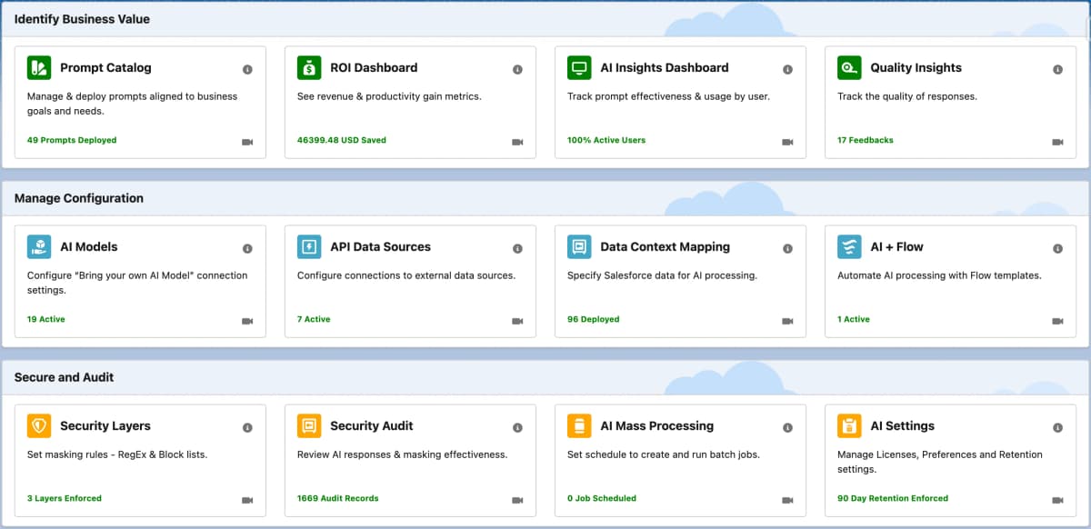The width and height of the screenshot is (1091, 529).
Task: Click the 49 Prompts Deployed status text
Action: (x=72, y=140)
